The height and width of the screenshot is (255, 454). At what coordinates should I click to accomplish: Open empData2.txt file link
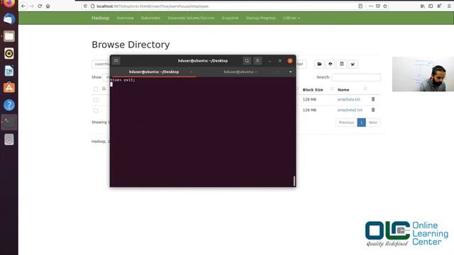tap(350, 110)
